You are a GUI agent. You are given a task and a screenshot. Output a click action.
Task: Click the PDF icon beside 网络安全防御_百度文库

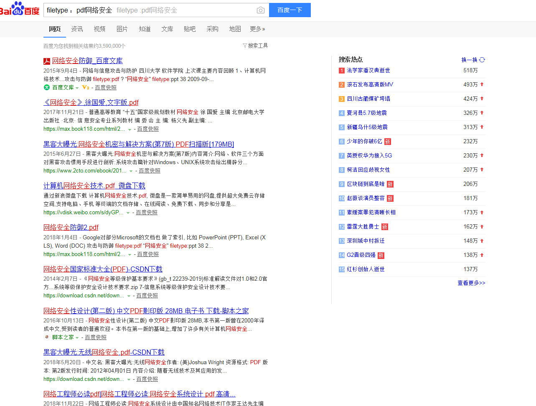[47, 61]
